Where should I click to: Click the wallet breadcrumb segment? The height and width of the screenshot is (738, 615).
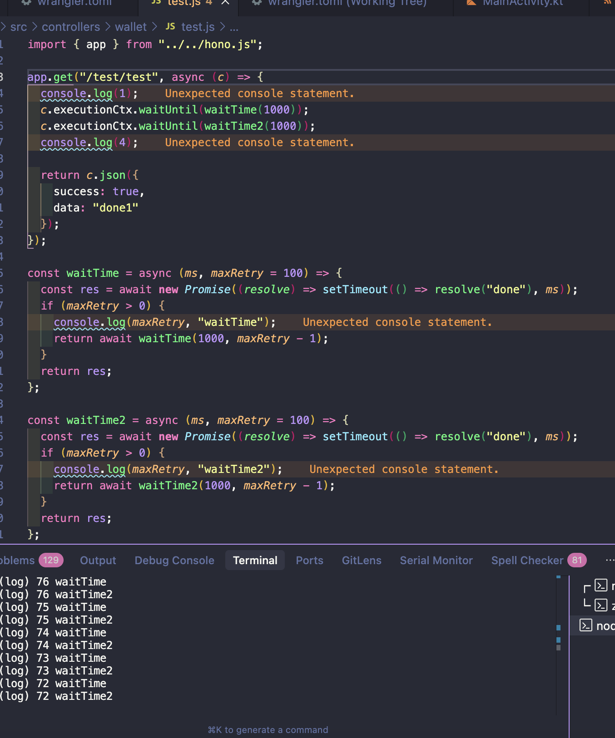(131, 27)
